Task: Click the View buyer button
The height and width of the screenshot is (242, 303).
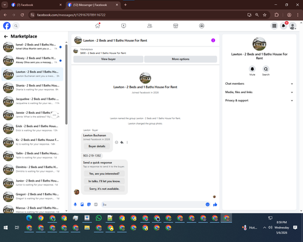Action: pos(108,59)
